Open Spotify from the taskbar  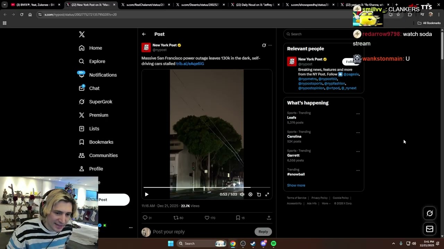[273, 243]
